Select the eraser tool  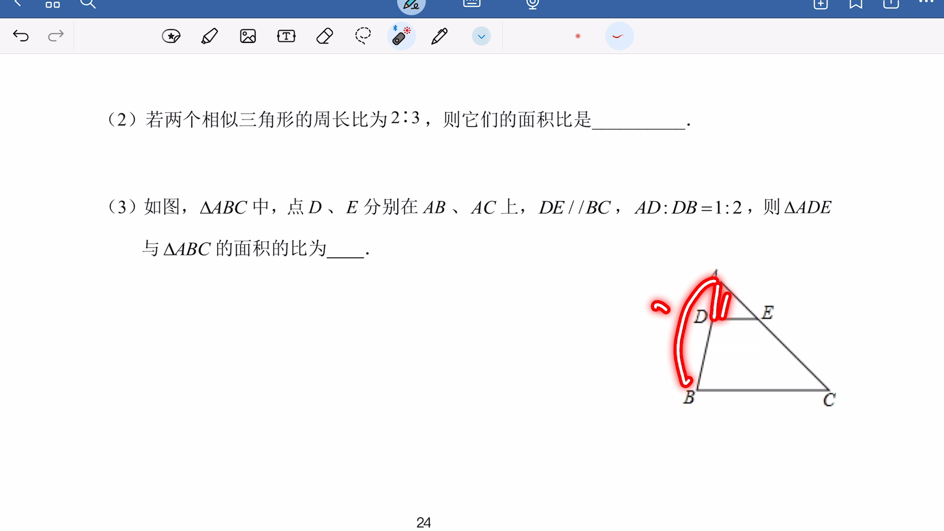click(x=324, y=36)
